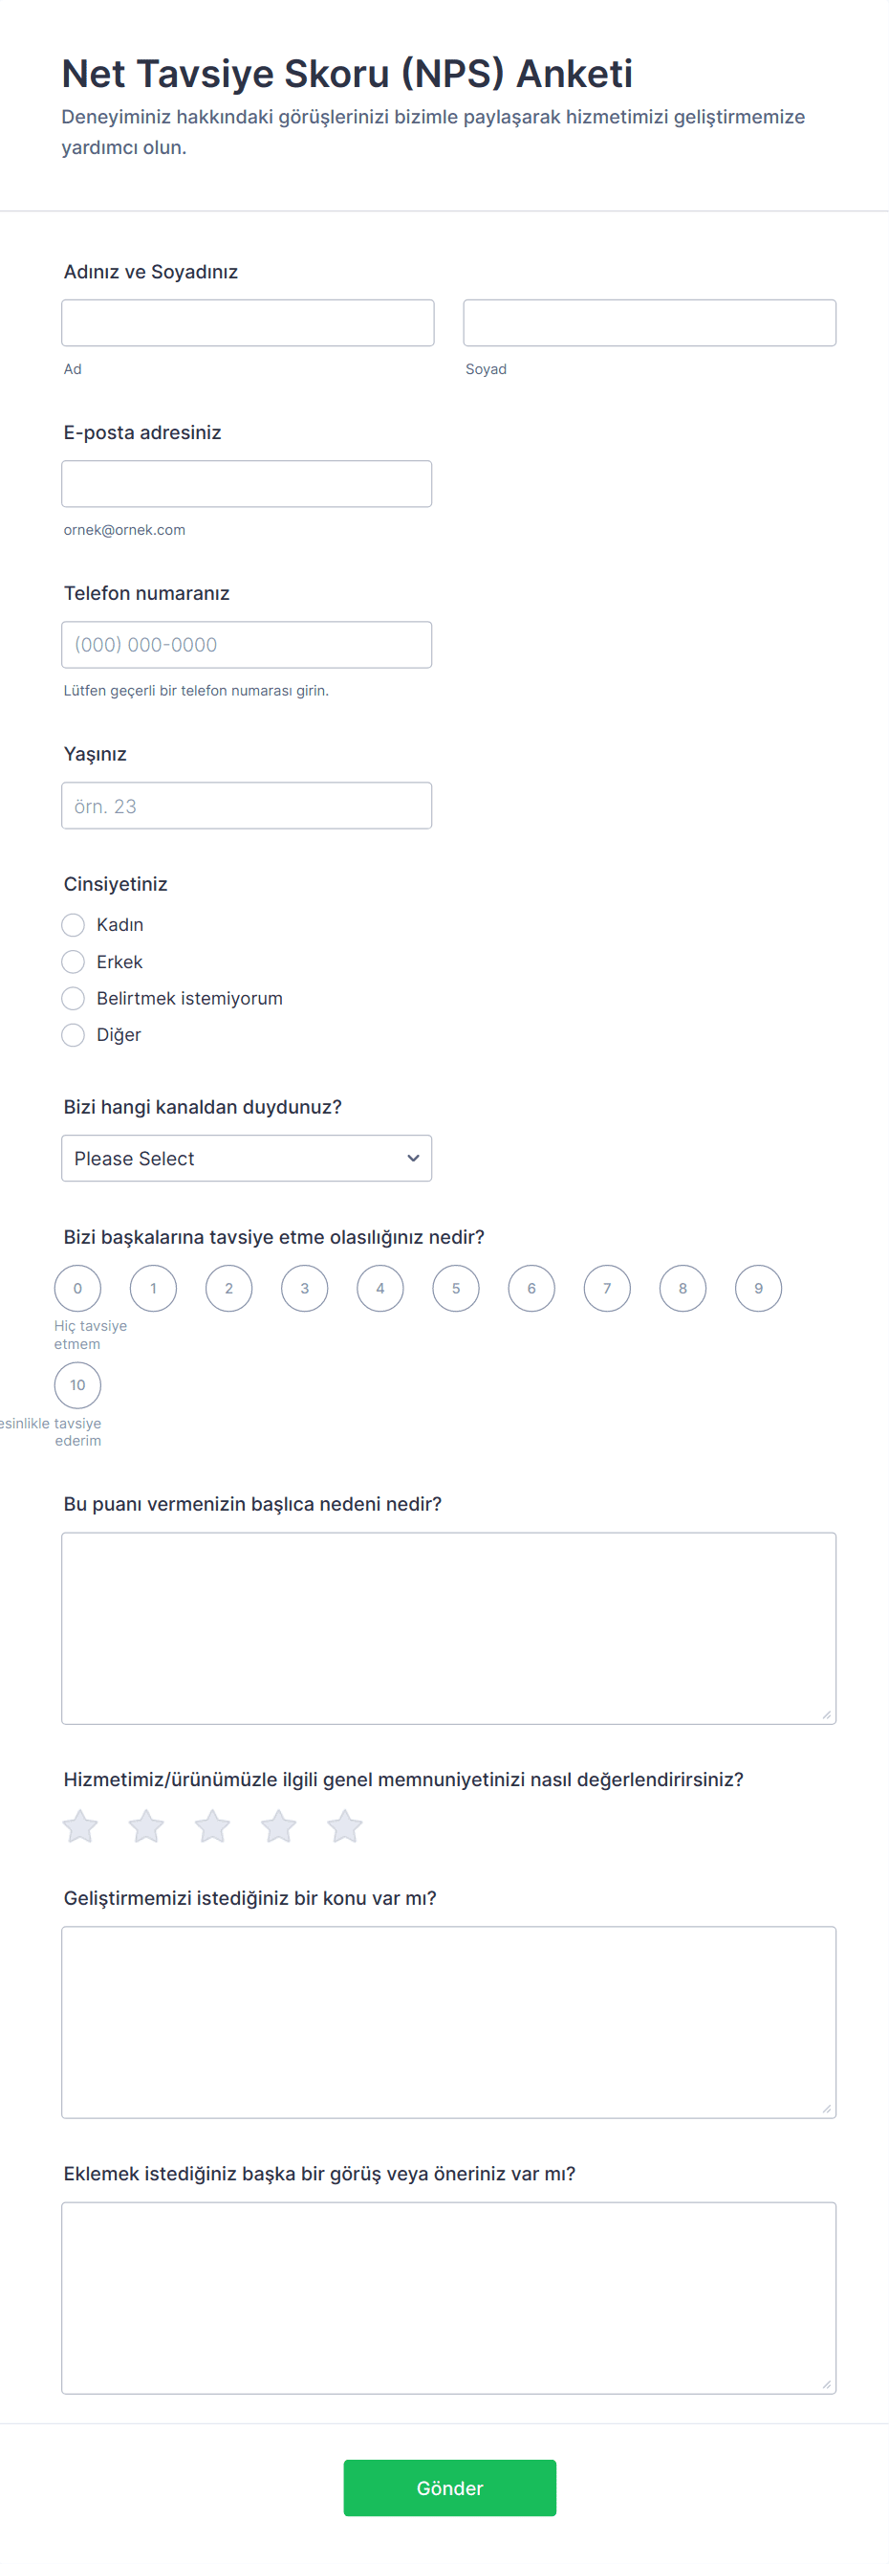Submit the form with Gönder
Screen dimensions: 889x2564
tap(449, 2487)
